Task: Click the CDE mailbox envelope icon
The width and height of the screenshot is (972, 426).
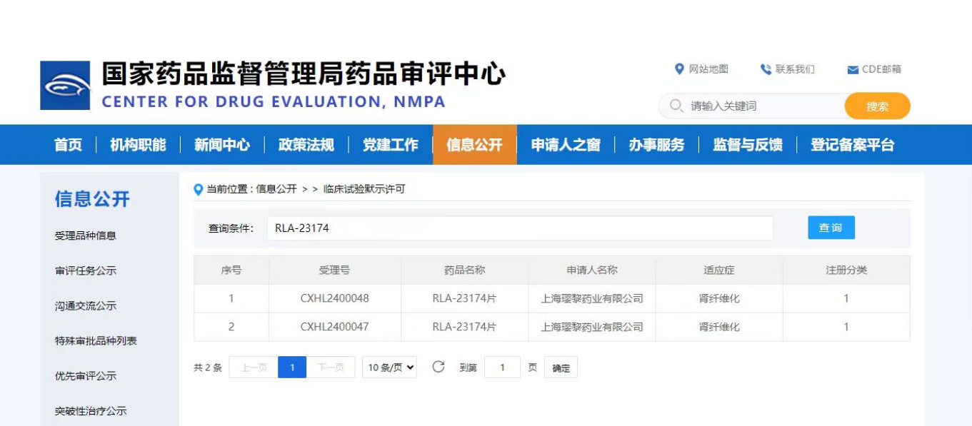Action: click(853, 70)
